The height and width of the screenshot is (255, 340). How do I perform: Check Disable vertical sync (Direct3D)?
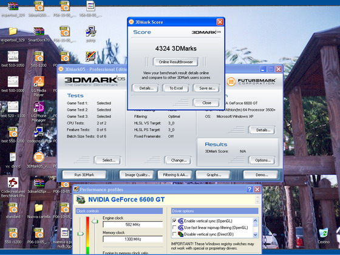click(174, 234)
